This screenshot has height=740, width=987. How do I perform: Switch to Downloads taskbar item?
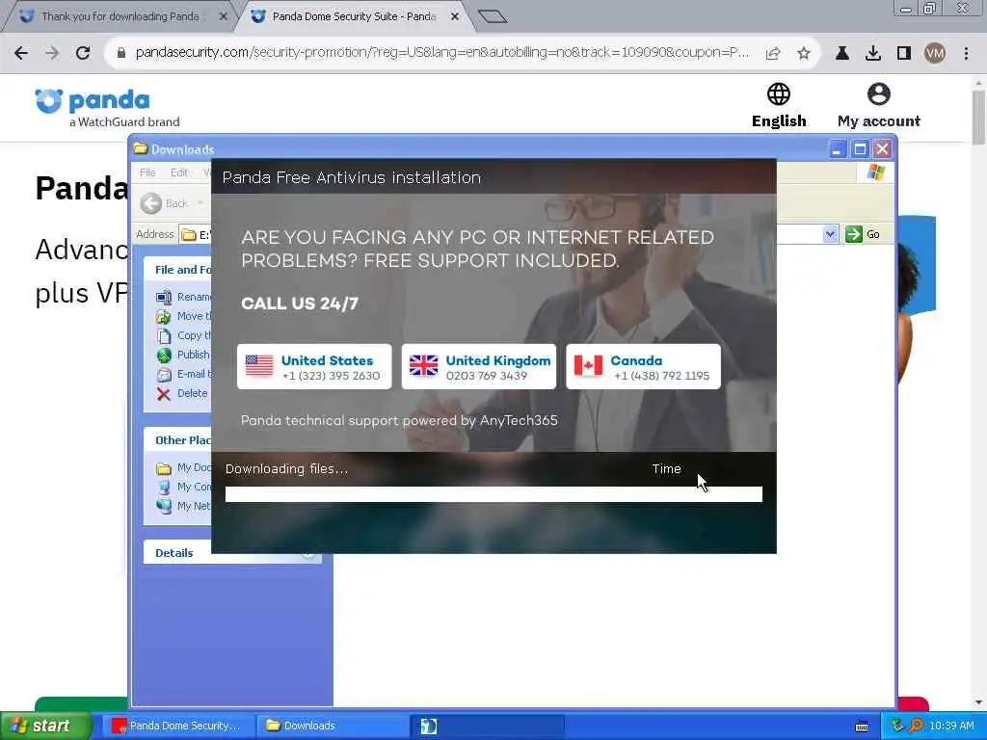(332, 726)
